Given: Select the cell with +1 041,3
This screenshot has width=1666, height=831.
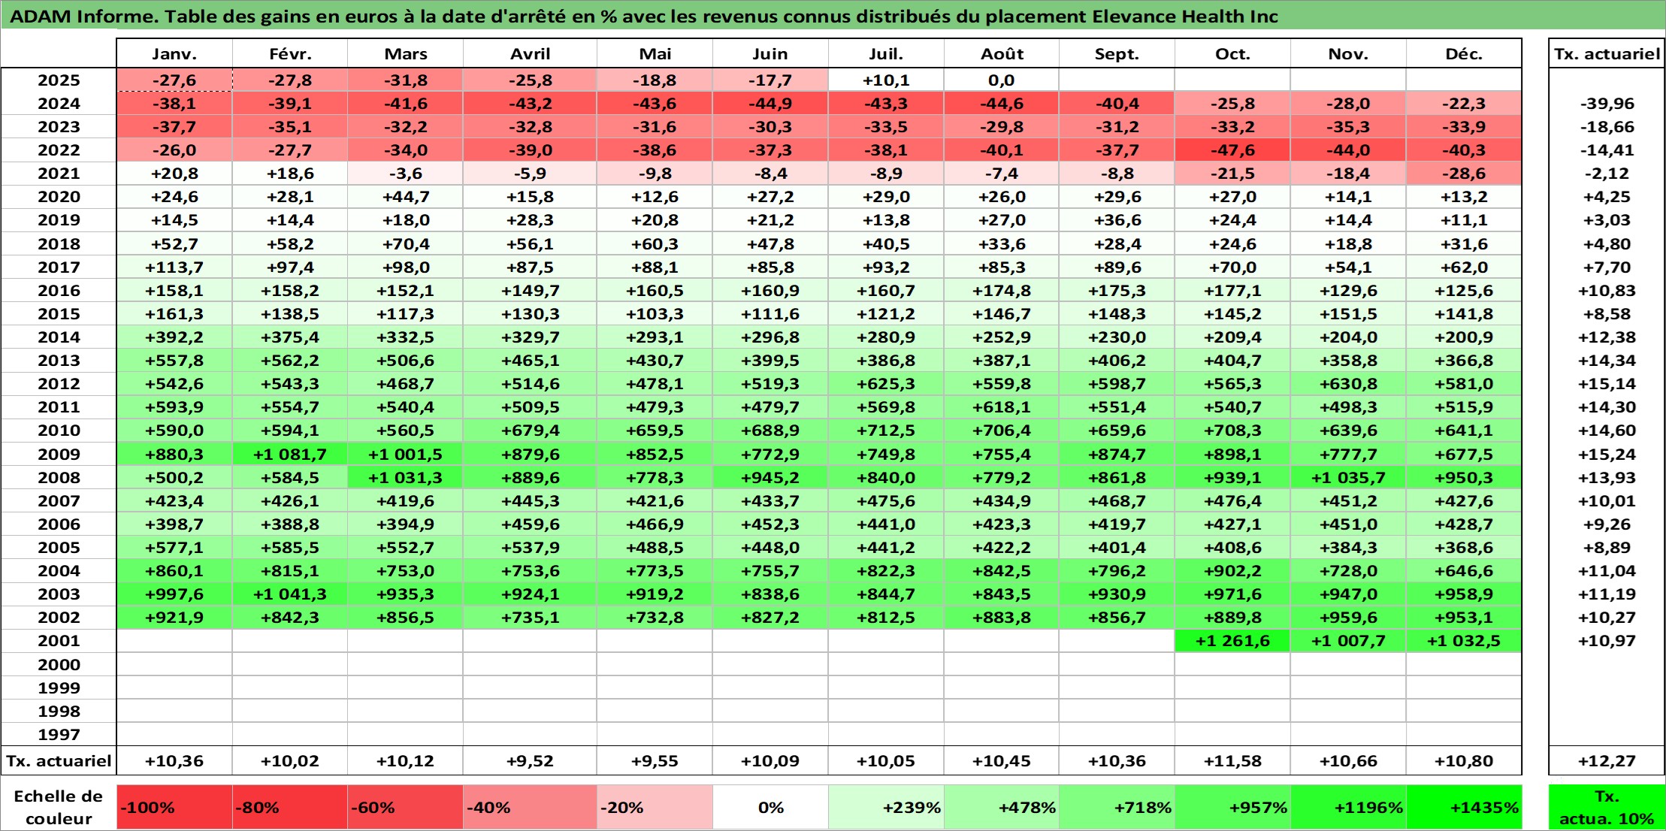Looking at the screenshot, I should coord(290,594).
